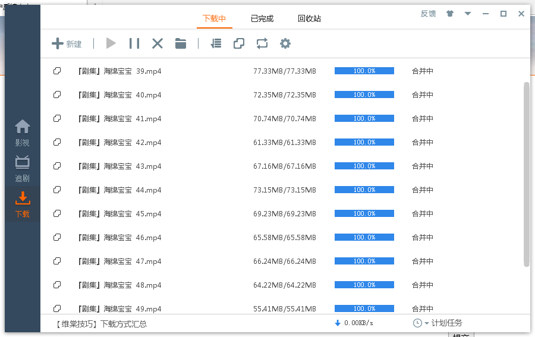Open the skin shirt icon
Image resolution: width=535 pixels, height=337 pixels.
coord(449,14)
